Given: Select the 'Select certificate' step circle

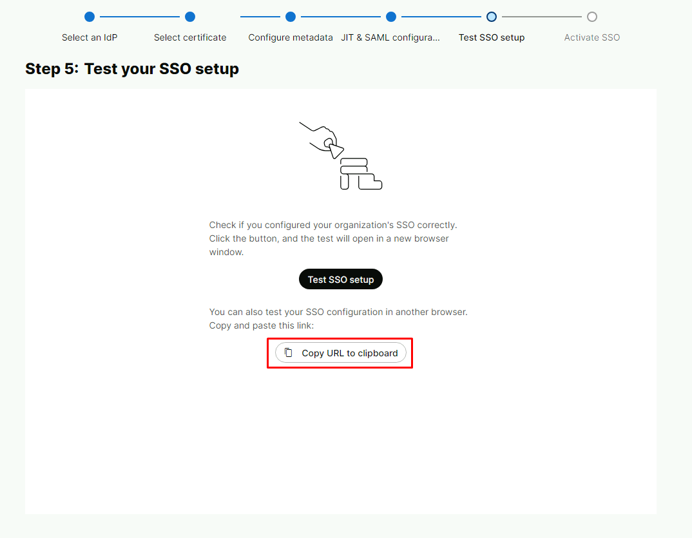Looking at the screenshot, I should coord(190,17).
